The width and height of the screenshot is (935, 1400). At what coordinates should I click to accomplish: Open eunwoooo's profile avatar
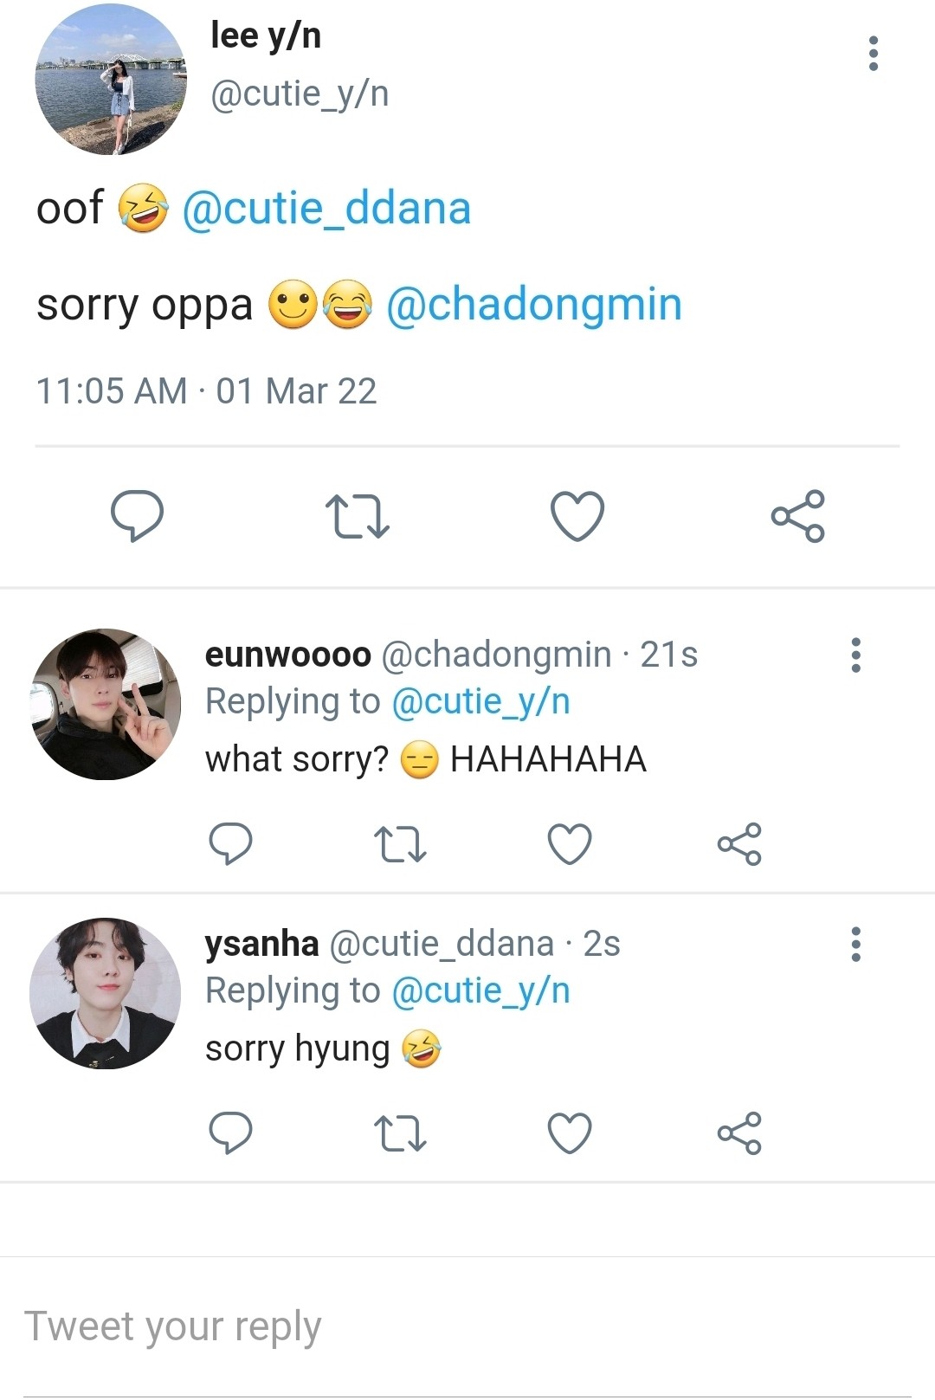pos(106,704)
